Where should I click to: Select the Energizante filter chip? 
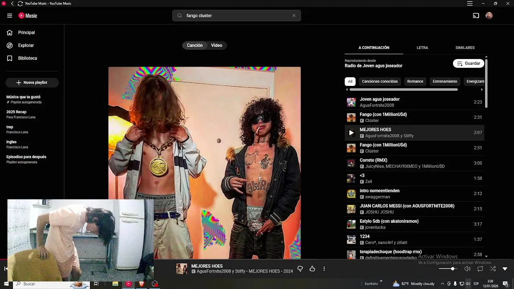474,81
